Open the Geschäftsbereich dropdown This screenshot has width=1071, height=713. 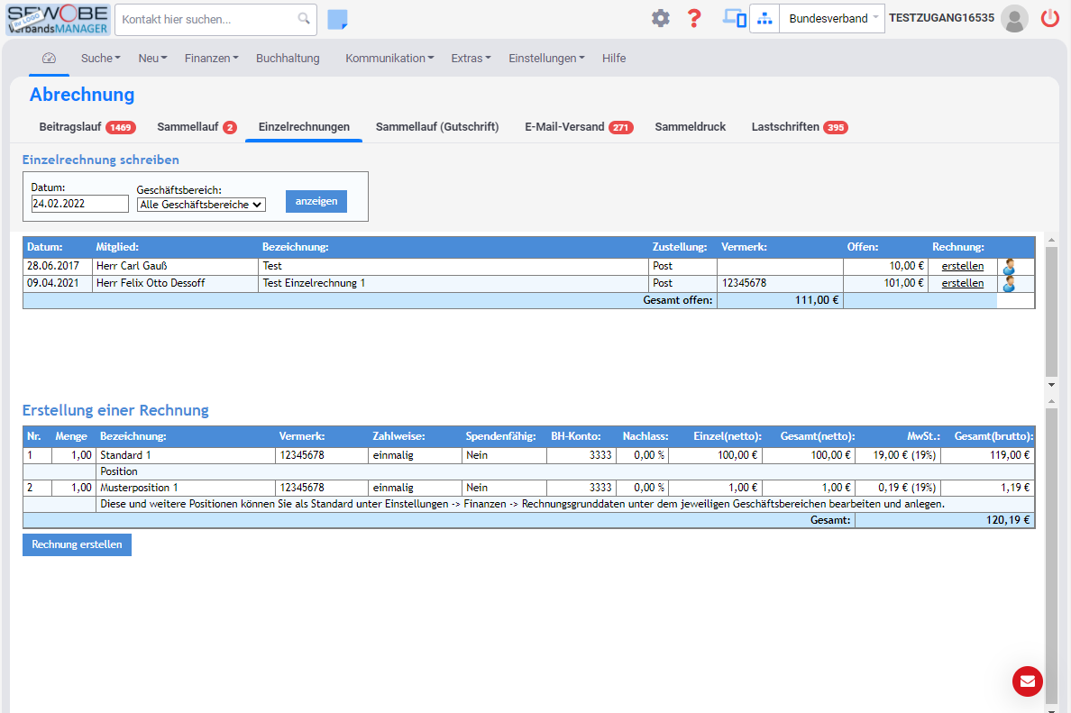coord(201,205)
